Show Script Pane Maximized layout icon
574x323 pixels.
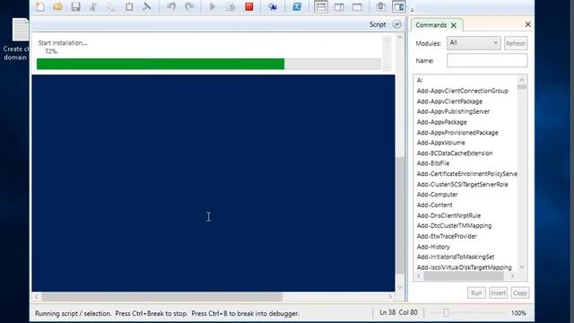357,6
